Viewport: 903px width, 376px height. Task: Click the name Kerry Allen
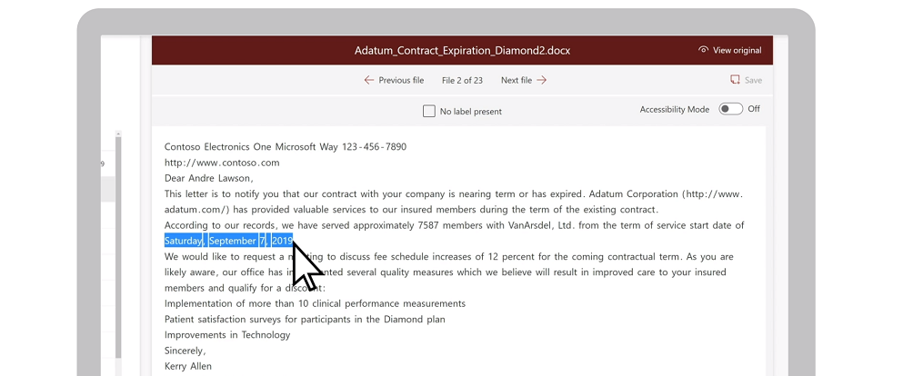tap(187, 366)
